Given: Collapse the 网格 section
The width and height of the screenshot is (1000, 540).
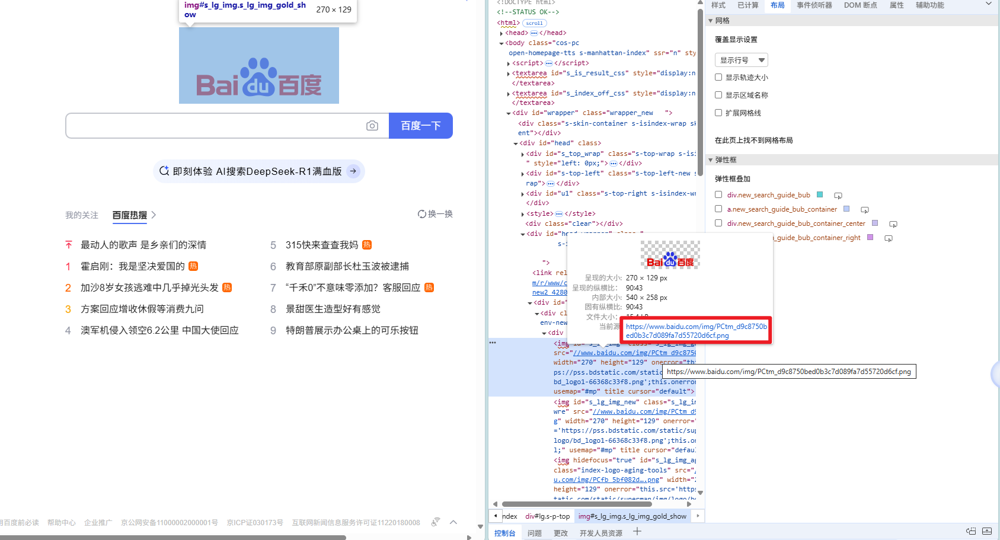Looking at the screenshot, I should coord(711,21).
